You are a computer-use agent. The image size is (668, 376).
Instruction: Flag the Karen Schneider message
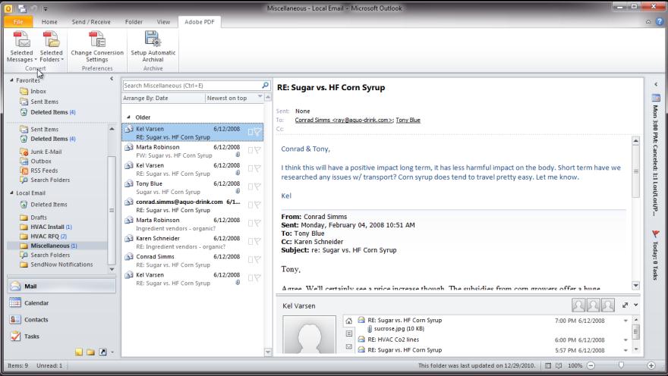click(x=257, y=242)
